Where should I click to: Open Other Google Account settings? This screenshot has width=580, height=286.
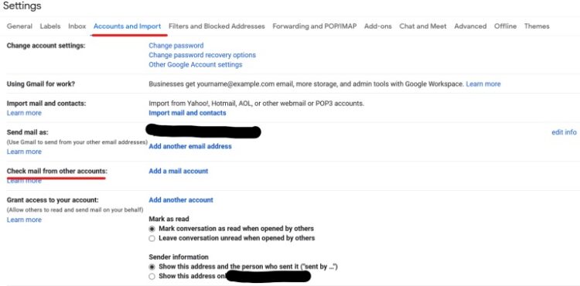[196, 65]
